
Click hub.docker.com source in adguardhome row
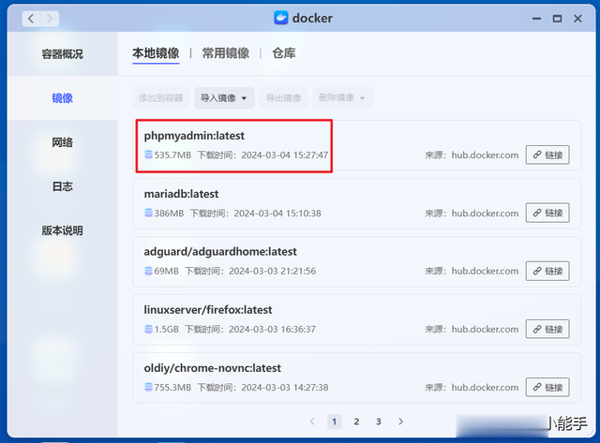[485, 271]
